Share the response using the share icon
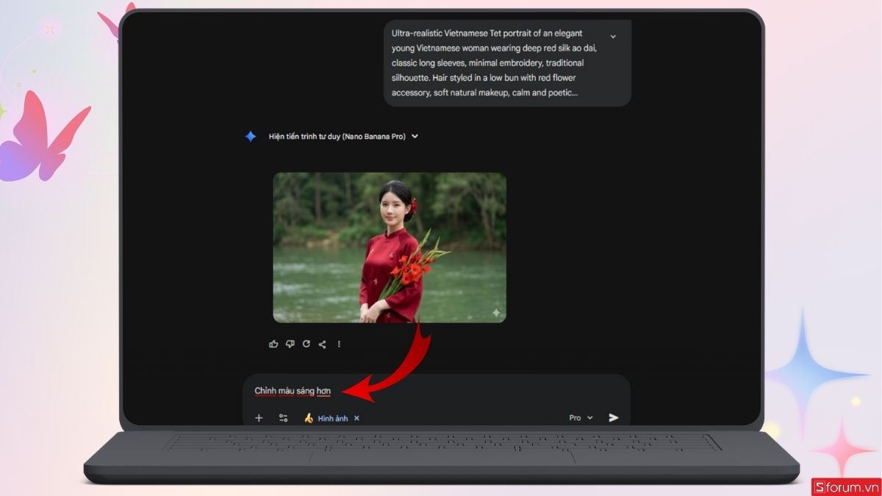 pos(322,344)
